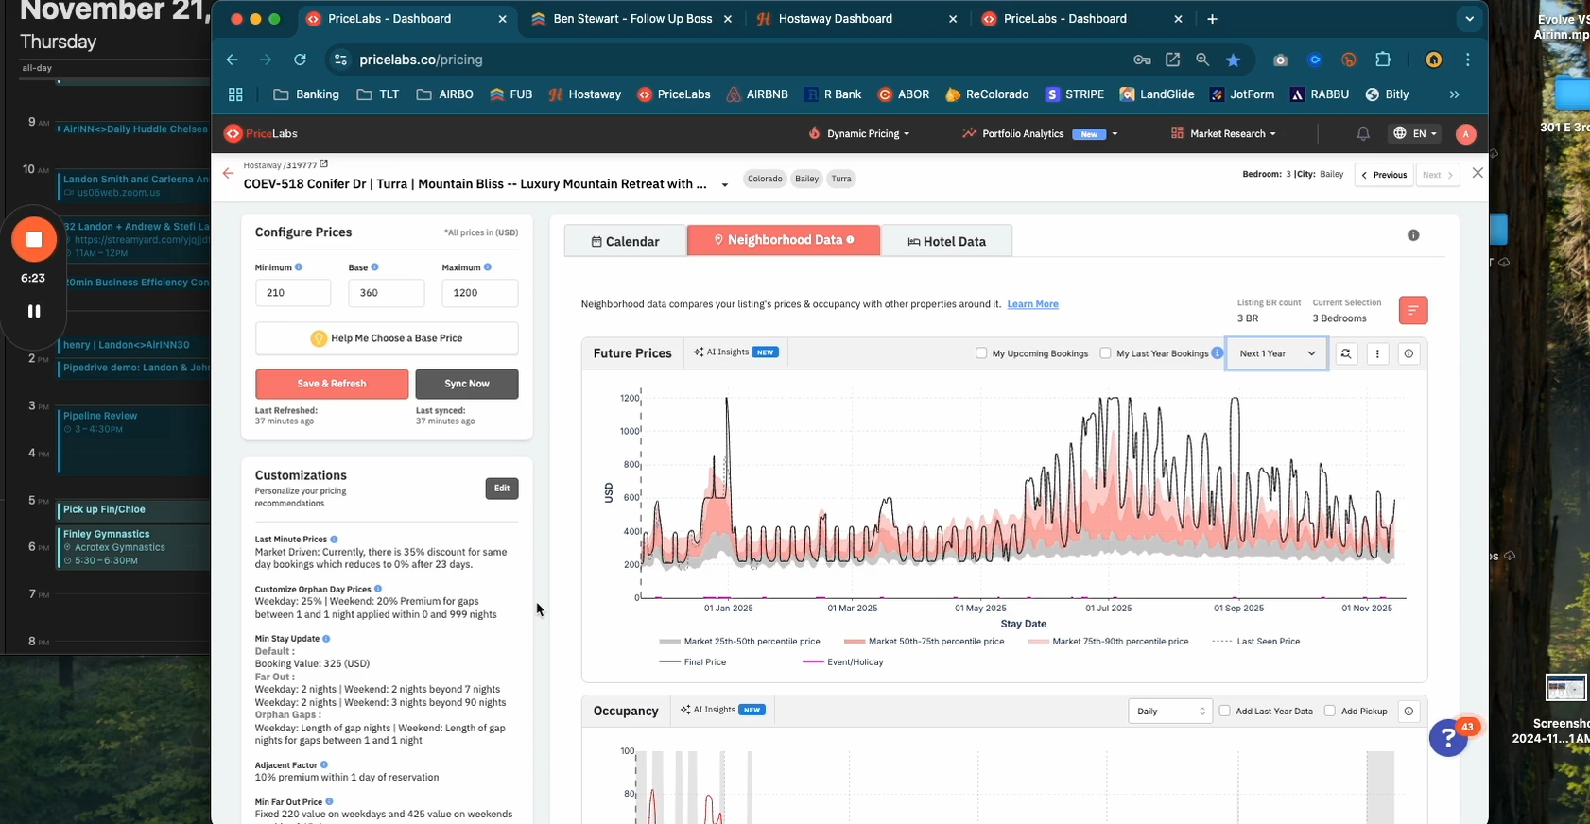
Task: Expand the Daily occupancy dropdown
Action: 1170,712
